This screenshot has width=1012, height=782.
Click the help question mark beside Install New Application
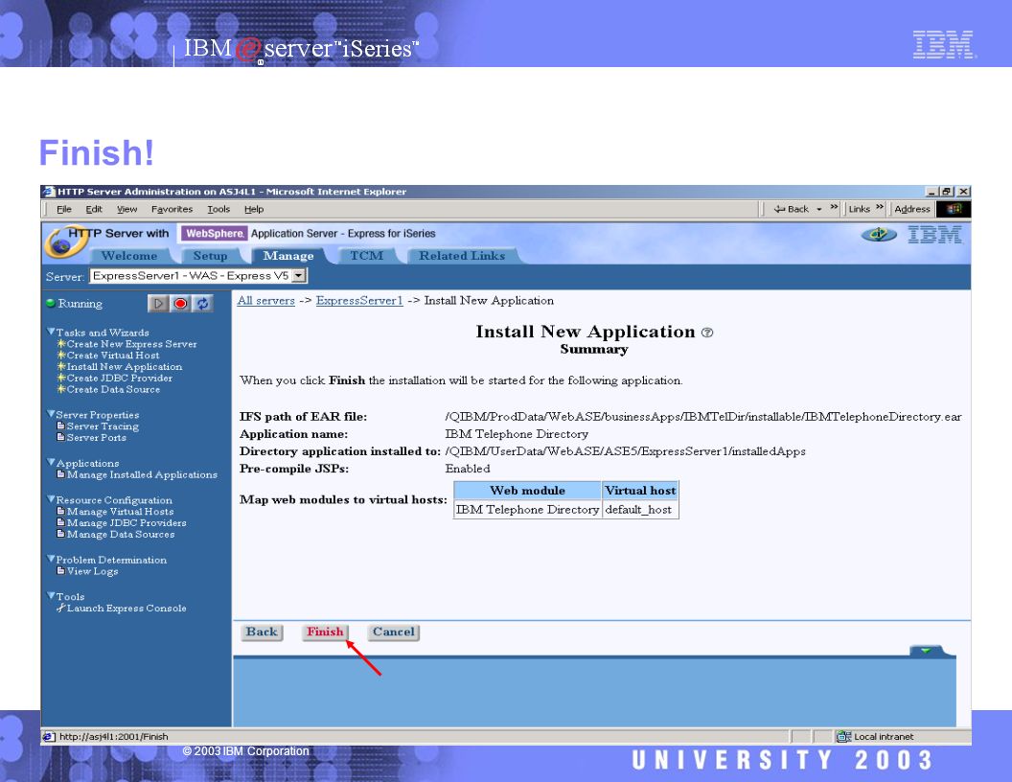(707, 333)
